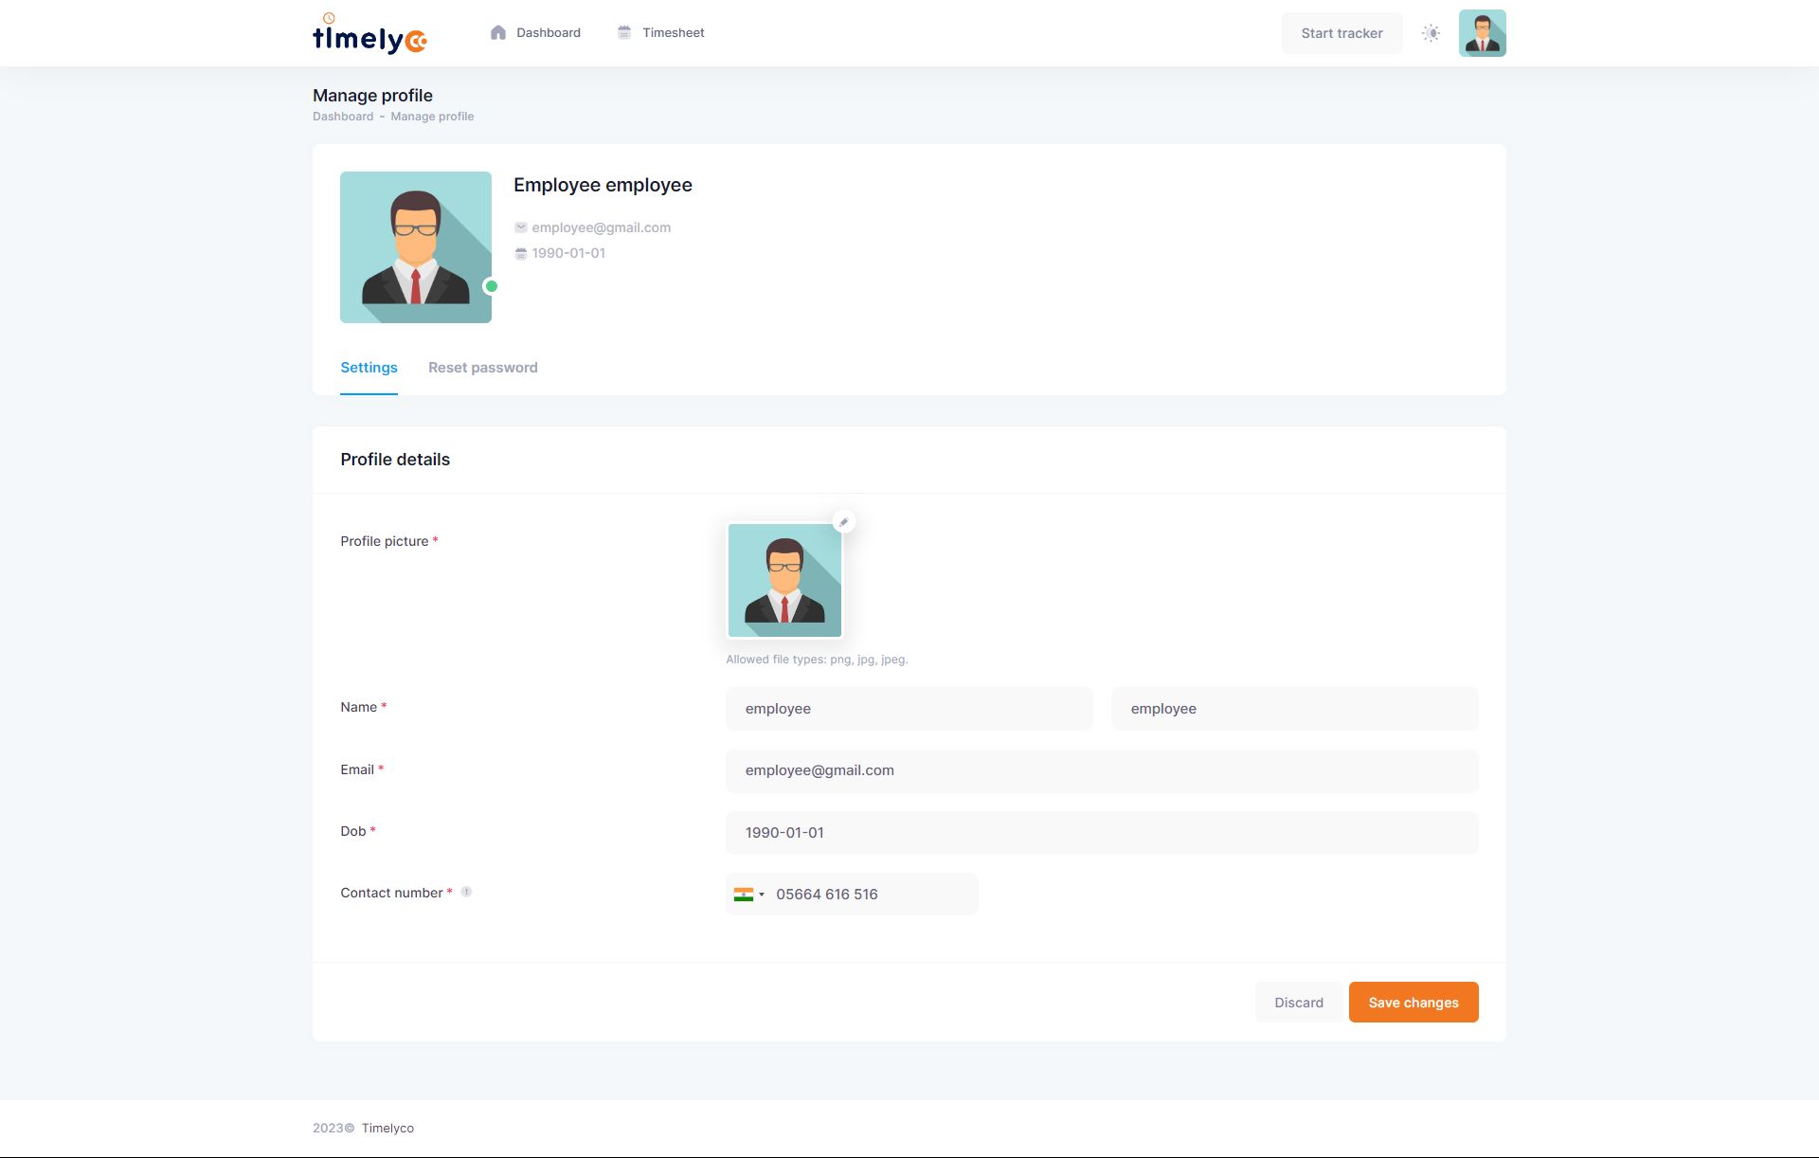The width and height of the screenshot is (1819, 1158).
Task: Click the Discard button
Action: pyautogui.click(x=1298, y=1003)
